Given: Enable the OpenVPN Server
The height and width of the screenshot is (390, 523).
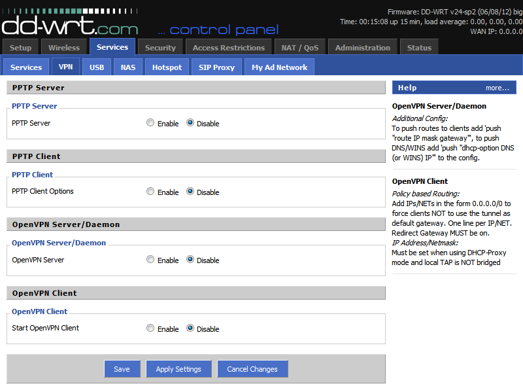Looking at the screenshot, I should (x=150, y=259).
